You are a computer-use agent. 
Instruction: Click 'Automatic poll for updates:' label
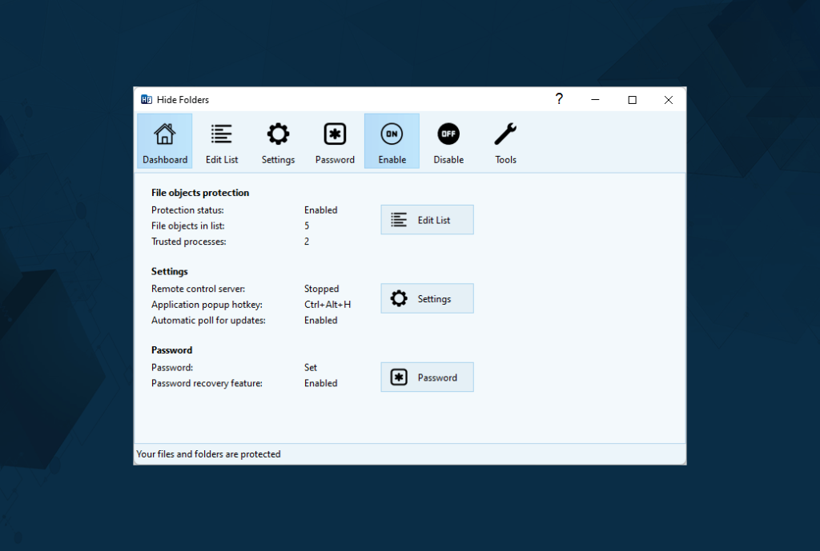209,320
